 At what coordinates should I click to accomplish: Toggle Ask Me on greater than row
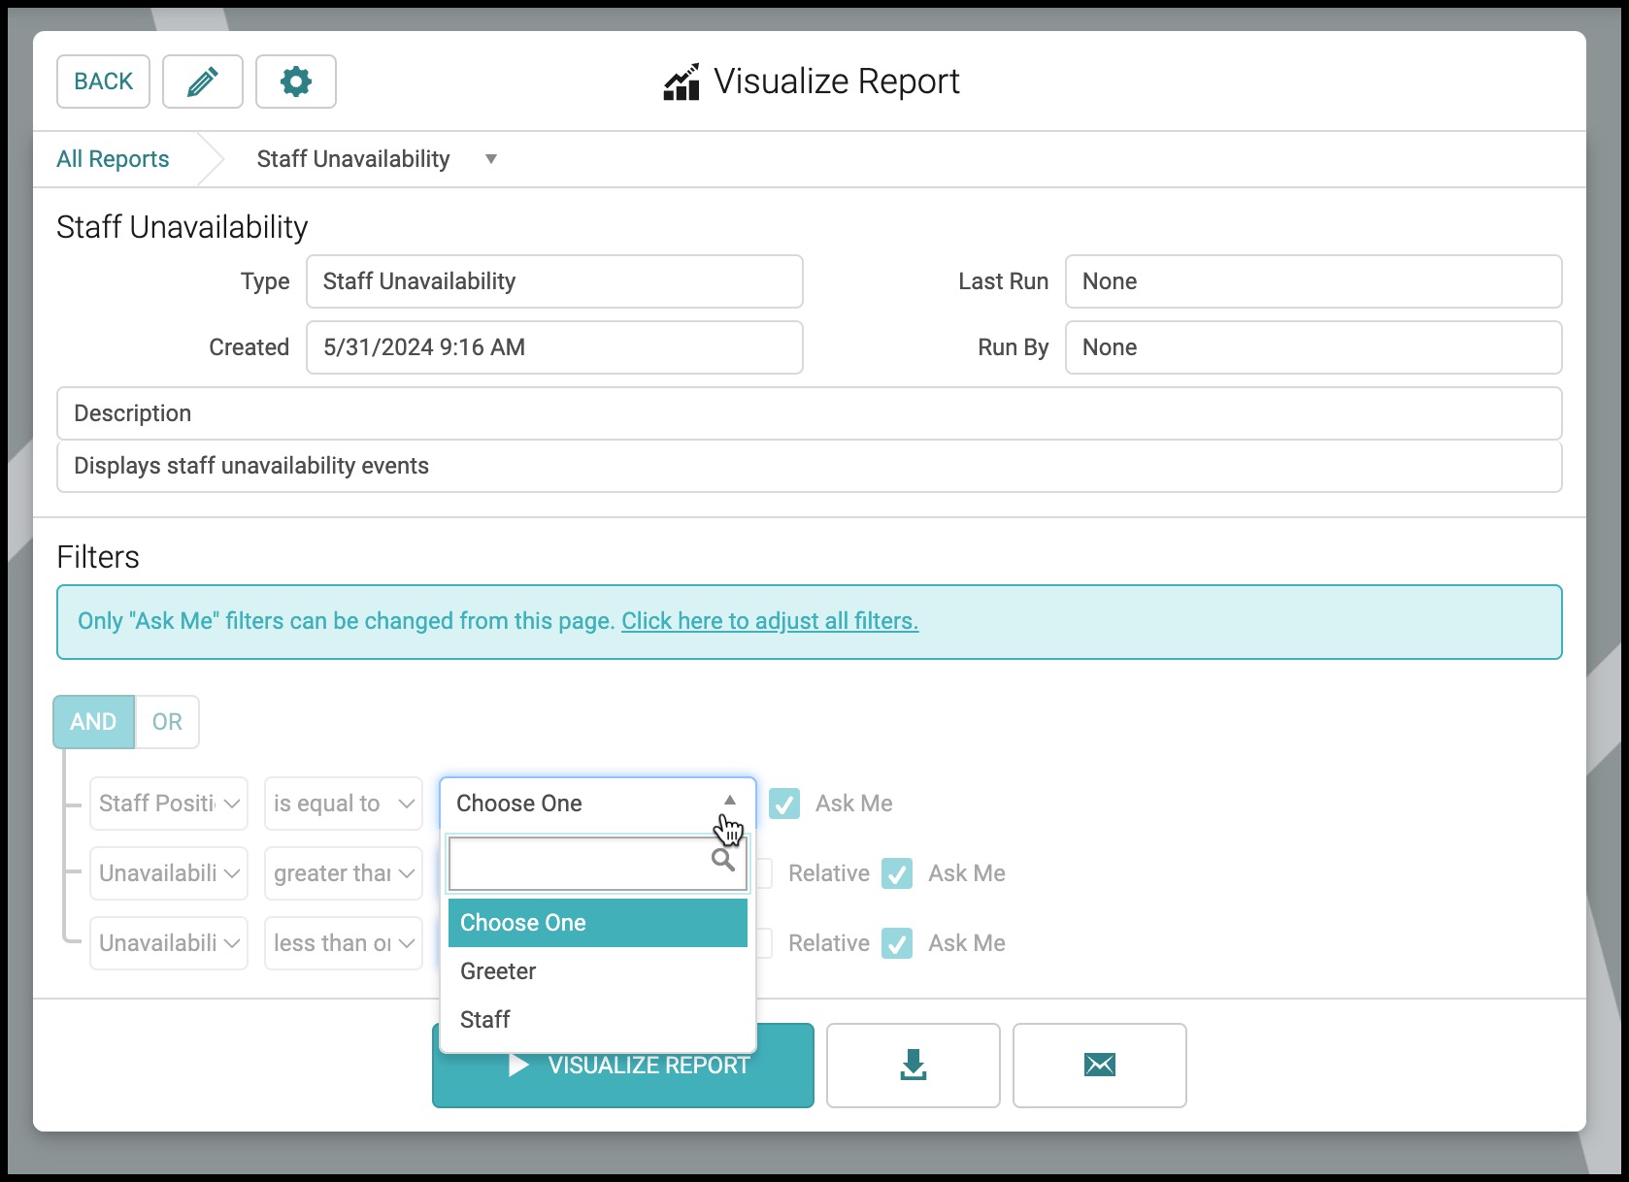click(x=897, y=873)
